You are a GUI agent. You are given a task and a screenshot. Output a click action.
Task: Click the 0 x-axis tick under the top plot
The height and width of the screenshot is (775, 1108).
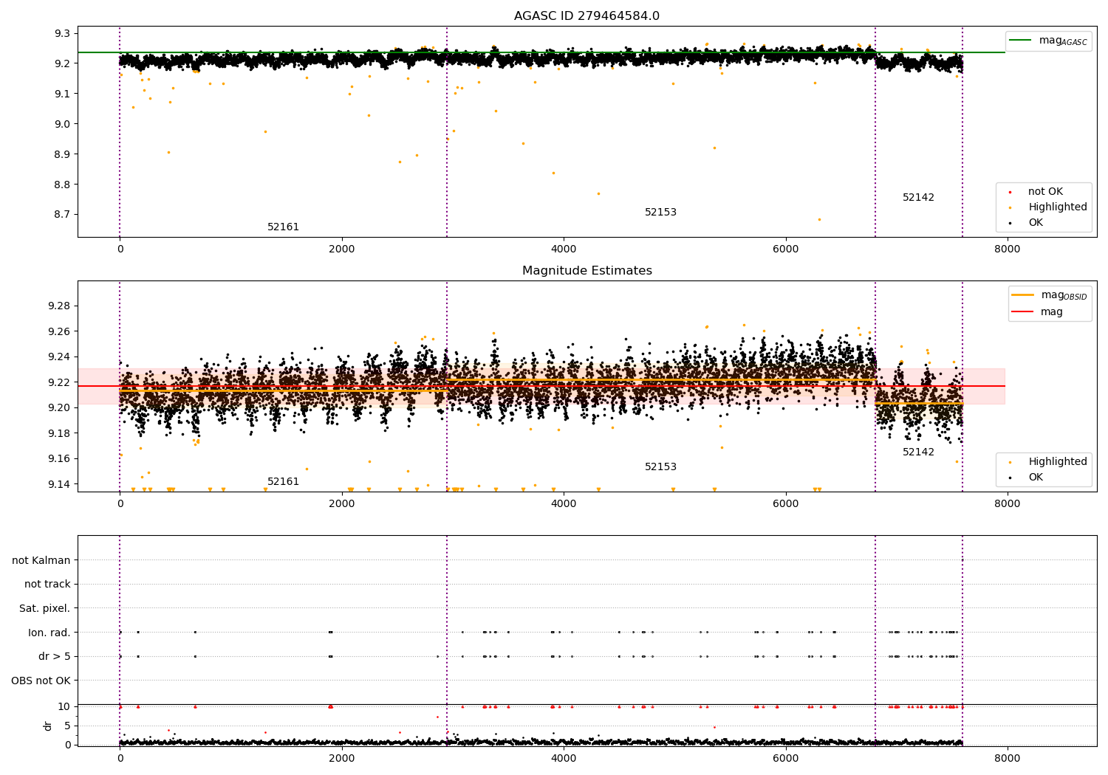tap(120, 249)
